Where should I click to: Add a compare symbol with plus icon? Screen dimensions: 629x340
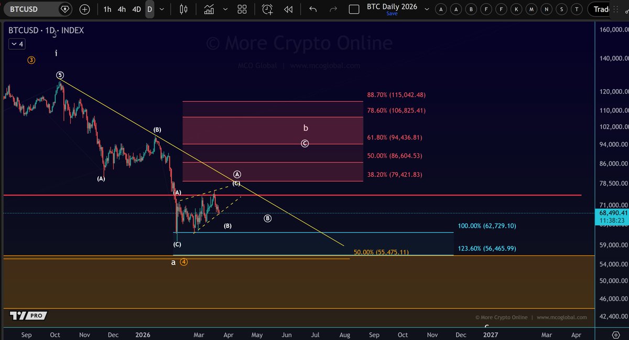click(x=85, y=9)
